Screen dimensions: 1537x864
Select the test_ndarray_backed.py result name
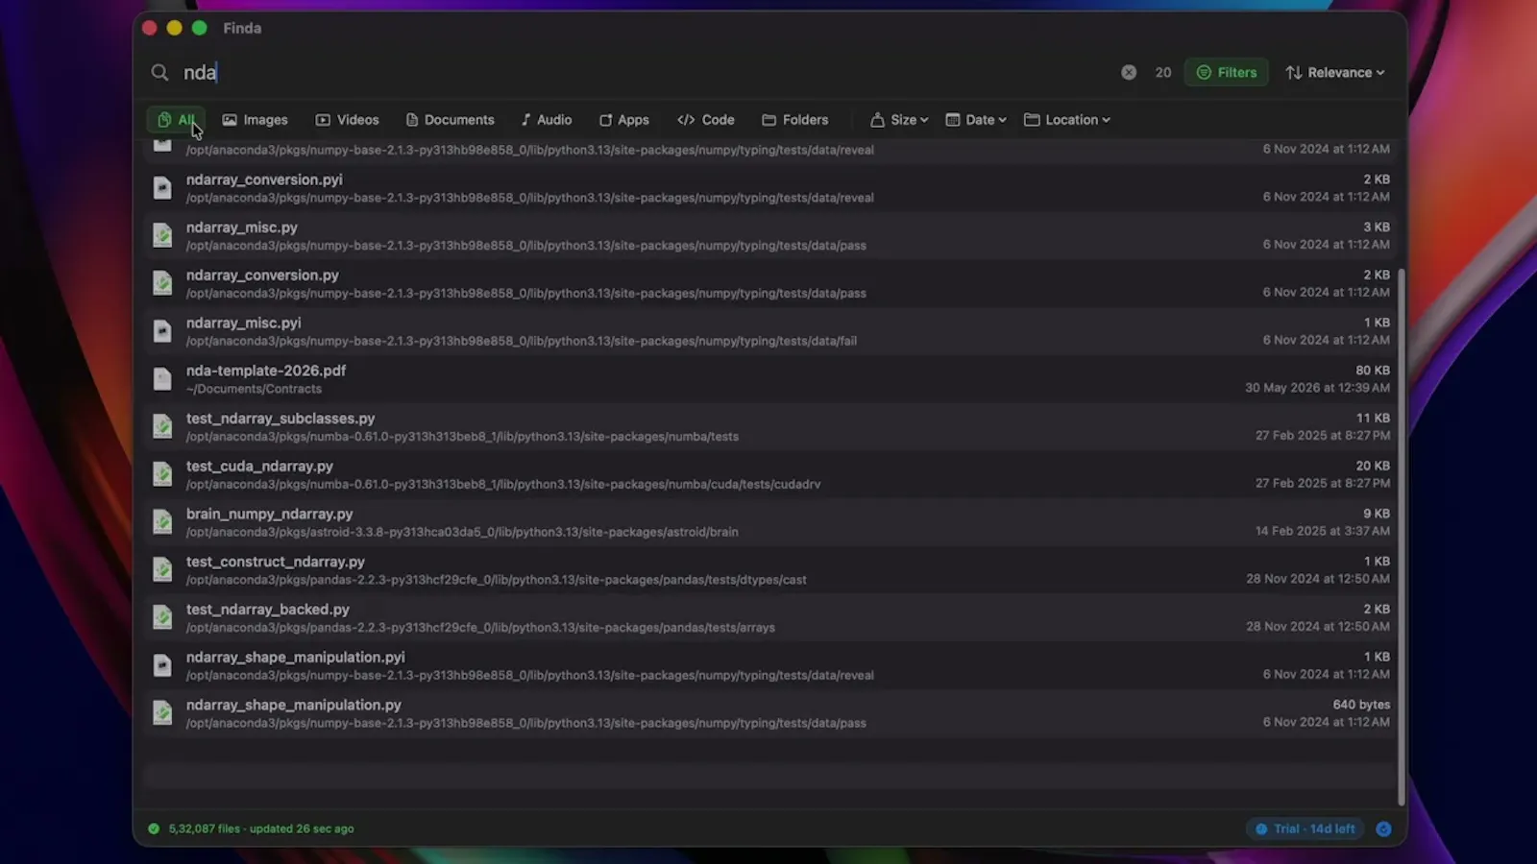click(x=268, y=610)
